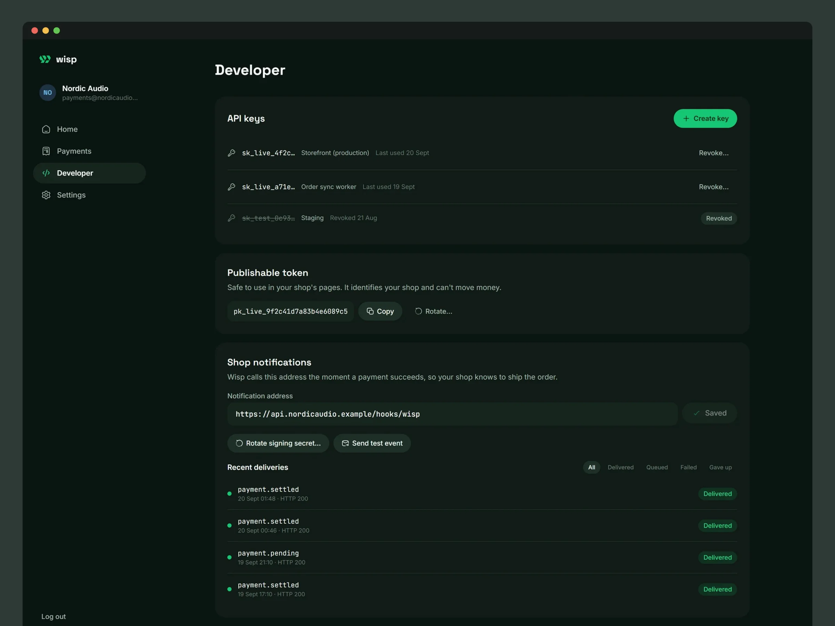Viewport: 835px width, 626px height.
Task: Click key icon beside revoked sk_test key
Action: (x=231, y=218)
